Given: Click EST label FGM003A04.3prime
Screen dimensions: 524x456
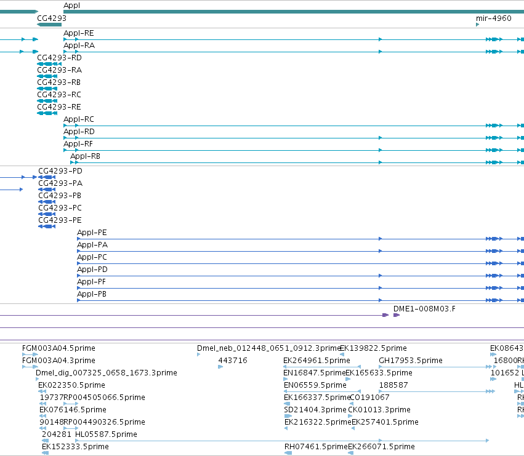Looking at the screenshot, I should (x=58, y=361).
